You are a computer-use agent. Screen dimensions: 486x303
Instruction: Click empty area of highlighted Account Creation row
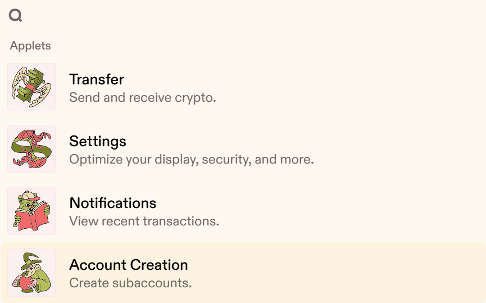tap(341, 273)
